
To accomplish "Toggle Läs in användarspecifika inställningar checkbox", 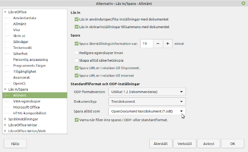I will tap(76, 19).
